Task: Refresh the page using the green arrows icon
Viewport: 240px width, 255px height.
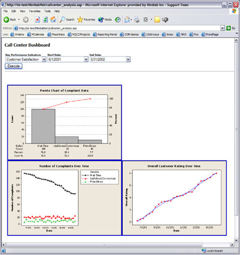Action: click(x=45, y=20)
